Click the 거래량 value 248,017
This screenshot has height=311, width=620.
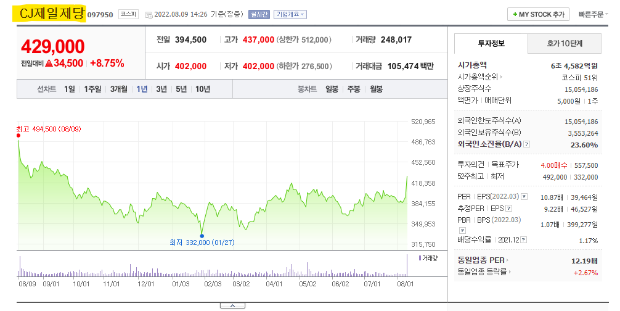[396, 39]
